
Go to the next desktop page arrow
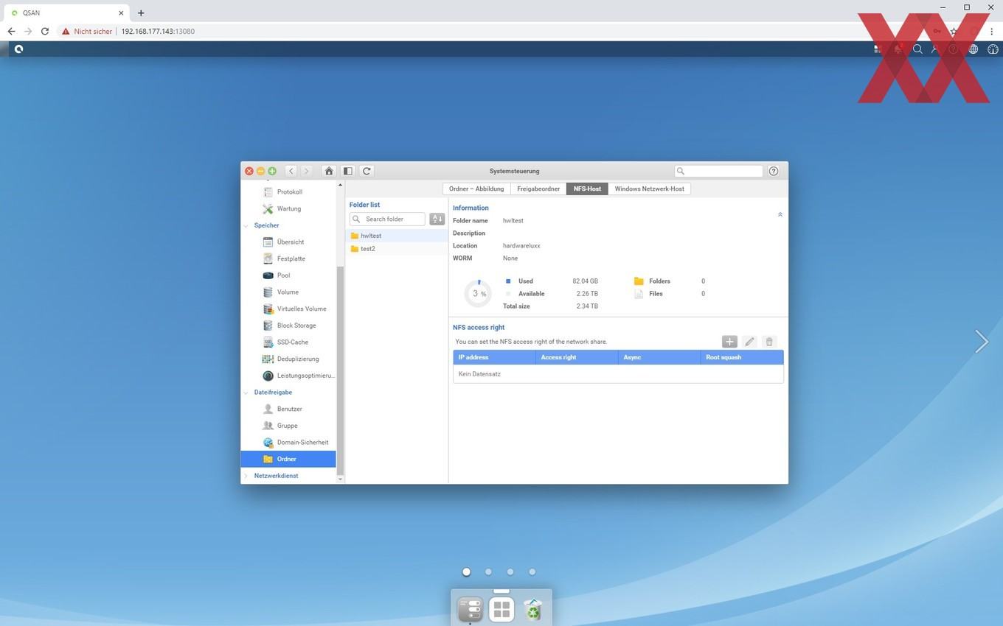tap(981, 341)
